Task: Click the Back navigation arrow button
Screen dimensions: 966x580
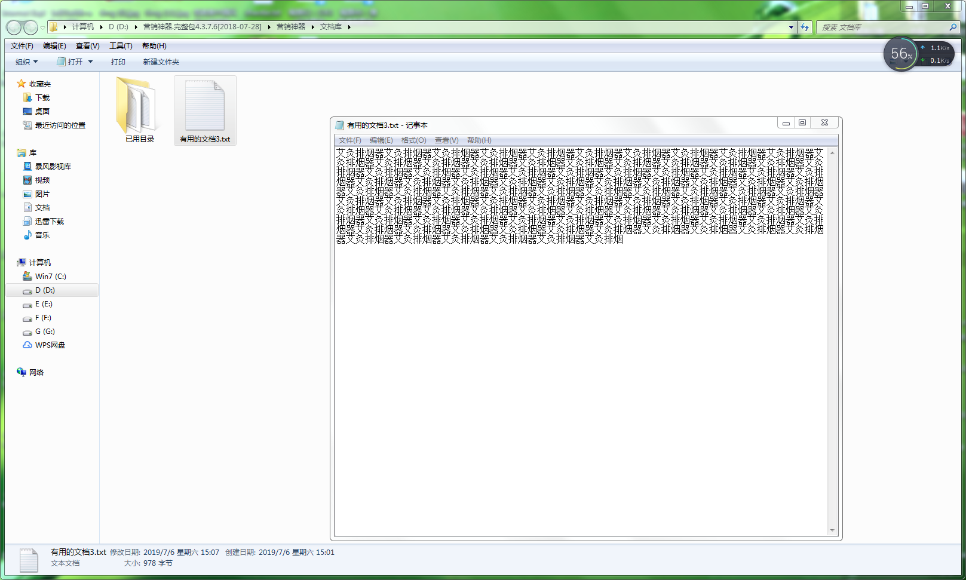Action: click(14, 27)
